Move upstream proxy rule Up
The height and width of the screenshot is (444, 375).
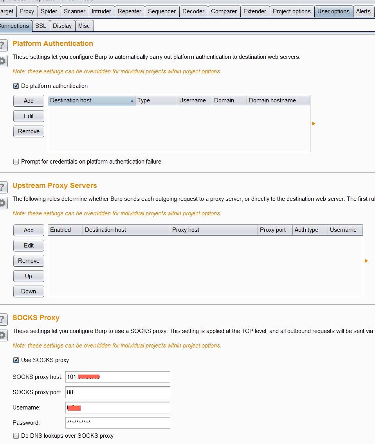pos(29,276)
